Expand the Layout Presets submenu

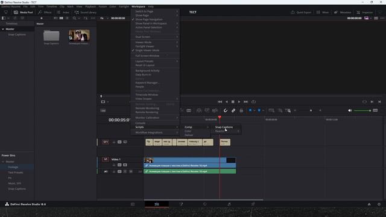click(155, 61)
